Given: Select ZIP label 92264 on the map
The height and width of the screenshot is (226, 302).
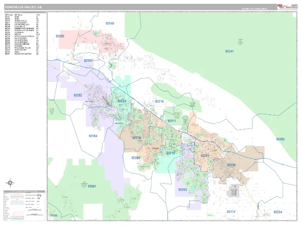Looking at the screenshot, I should coord(93,136).
